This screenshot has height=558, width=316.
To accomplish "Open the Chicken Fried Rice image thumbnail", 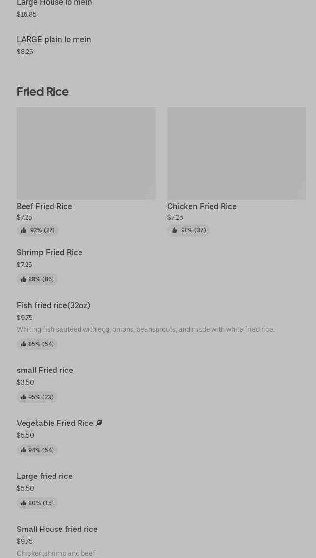I will tap(237, 153).
